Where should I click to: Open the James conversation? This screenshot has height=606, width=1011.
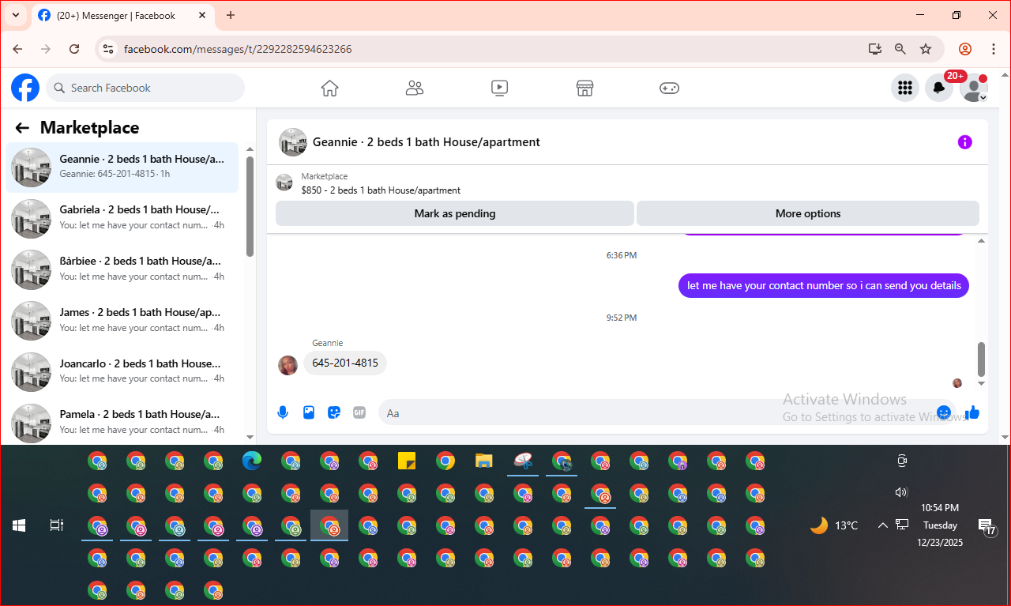(122, 320)
